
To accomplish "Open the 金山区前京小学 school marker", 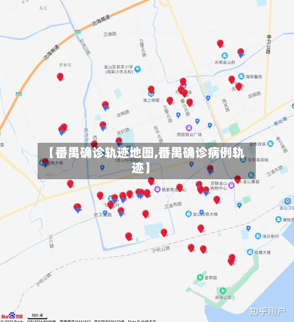I will tap(138, 69).
